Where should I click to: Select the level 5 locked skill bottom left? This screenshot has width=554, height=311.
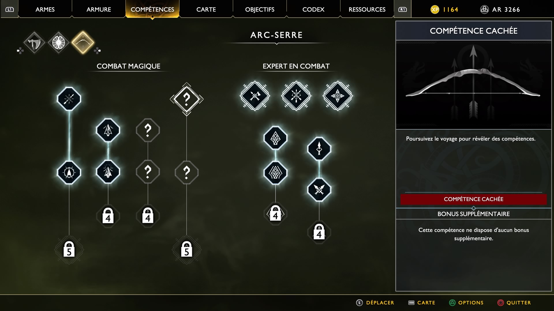tap(69, 249)
